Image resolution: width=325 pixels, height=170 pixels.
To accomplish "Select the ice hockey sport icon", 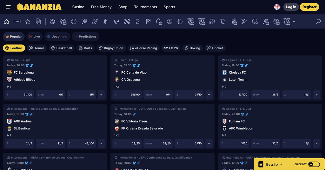I will pos(95,22).
